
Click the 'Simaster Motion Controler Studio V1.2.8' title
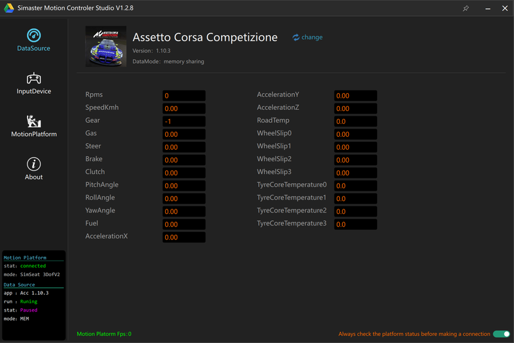75,8
